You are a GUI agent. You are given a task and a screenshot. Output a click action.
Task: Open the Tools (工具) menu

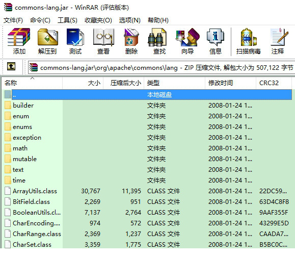(67, 20)
